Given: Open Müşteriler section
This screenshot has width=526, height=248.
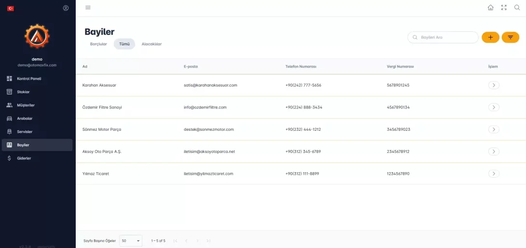Looking at the screenshot, I should pyautogui.click(x=26, y=105).
